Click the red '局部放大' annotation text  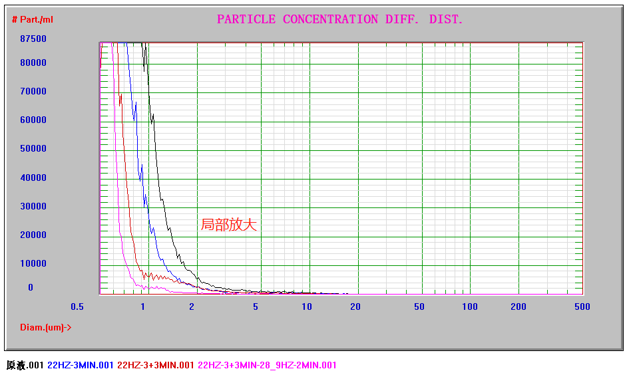click(228, 225)
